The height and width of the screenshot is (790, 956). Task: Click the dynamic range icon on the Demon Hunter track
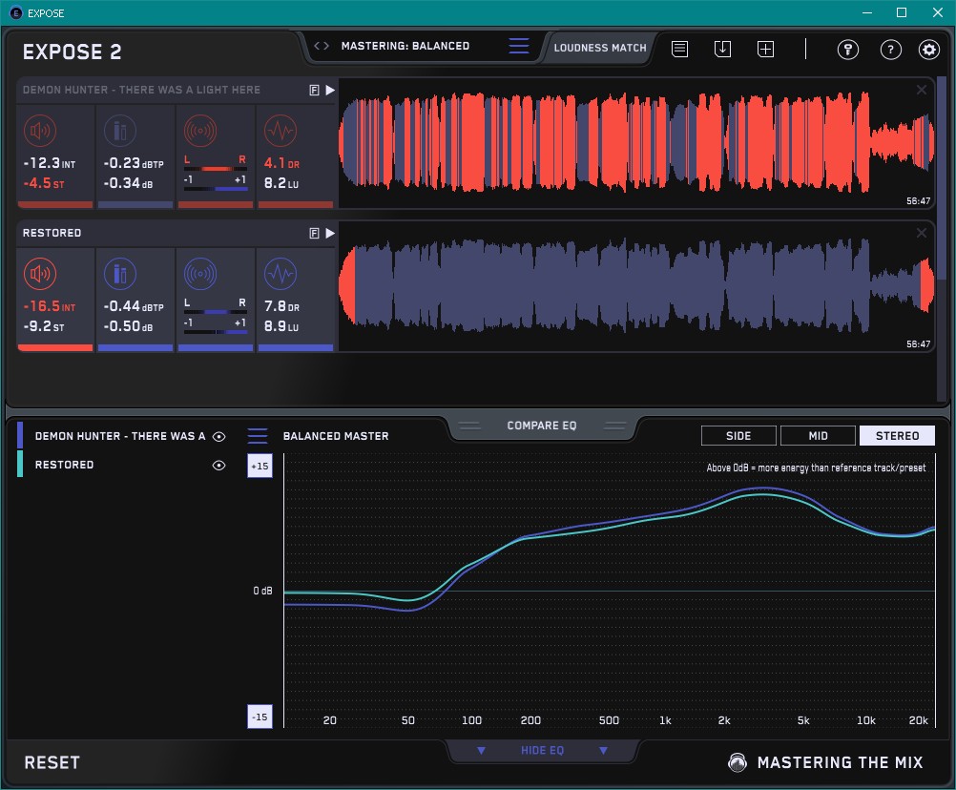click(x=281, y=131)
